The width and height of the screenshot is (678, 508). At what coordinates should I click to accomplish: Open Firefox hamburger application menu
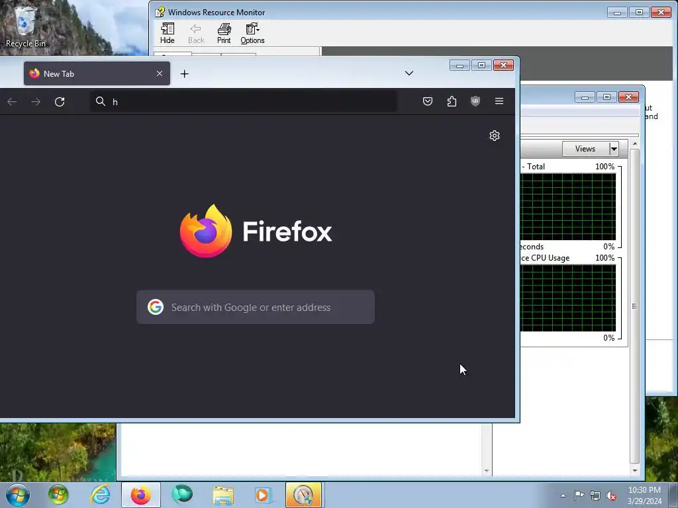[499, 101]
